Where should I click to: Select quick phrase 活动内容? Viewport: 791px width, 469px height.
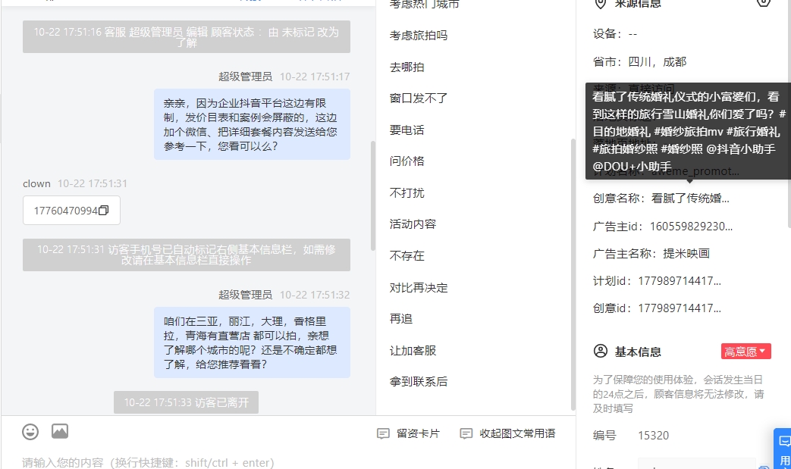coord(413,224)
